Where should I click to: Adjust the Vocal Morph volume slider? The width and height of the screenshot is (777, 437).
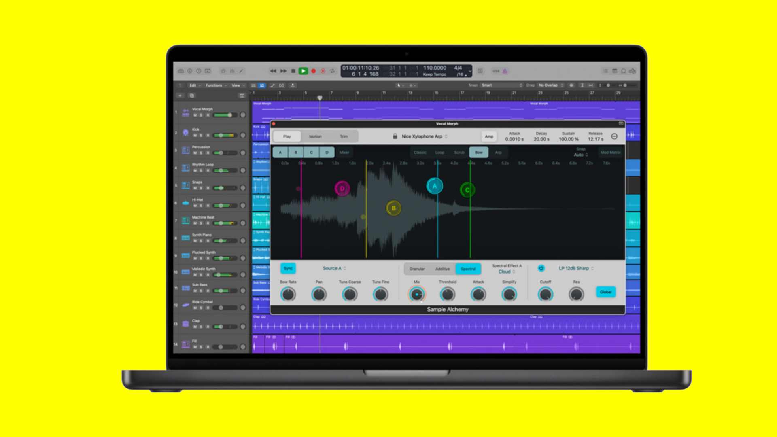click(225, 115)
